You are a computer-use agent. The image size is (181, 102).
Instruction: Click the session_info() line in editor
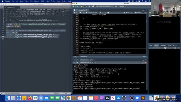[x=85, y=47]
